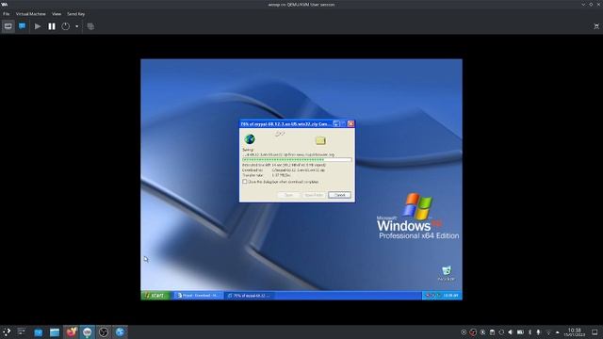603x339 pixels.
Task: Open OBS Studio from host taskbar
Action: click(x=104, y=332)
